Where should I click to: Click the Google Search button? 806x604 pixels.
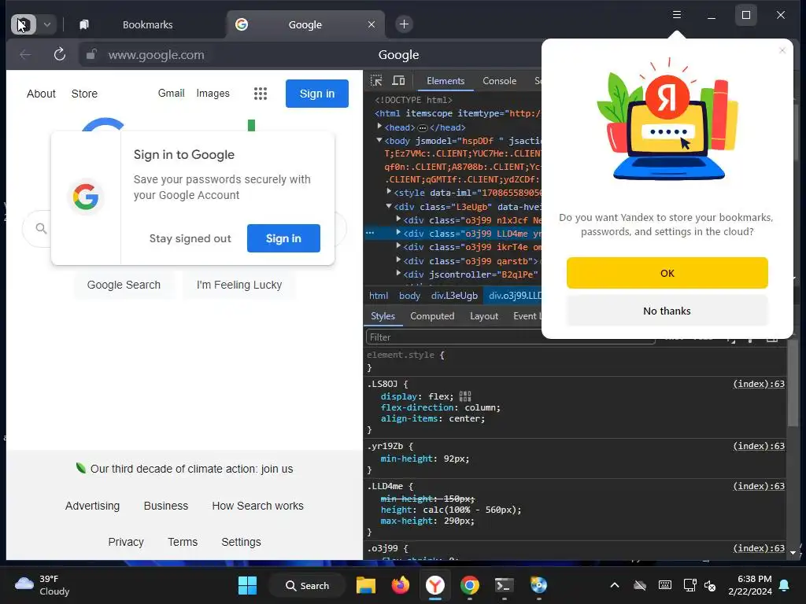point(124,285)
